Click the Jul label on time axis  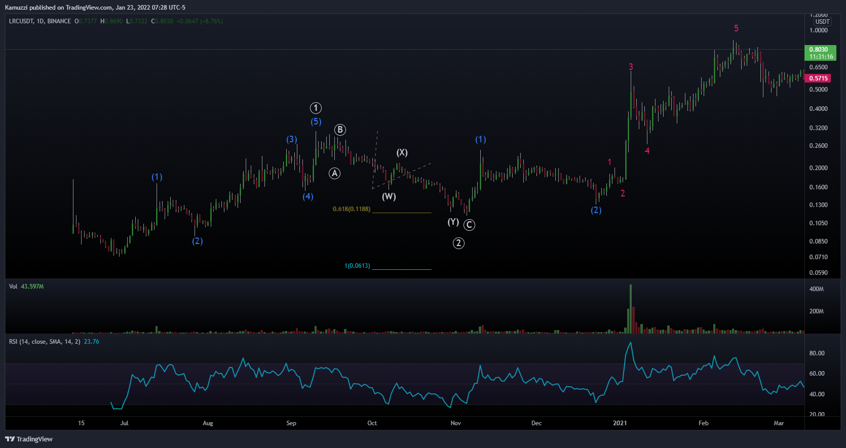(x=124, y=423)
